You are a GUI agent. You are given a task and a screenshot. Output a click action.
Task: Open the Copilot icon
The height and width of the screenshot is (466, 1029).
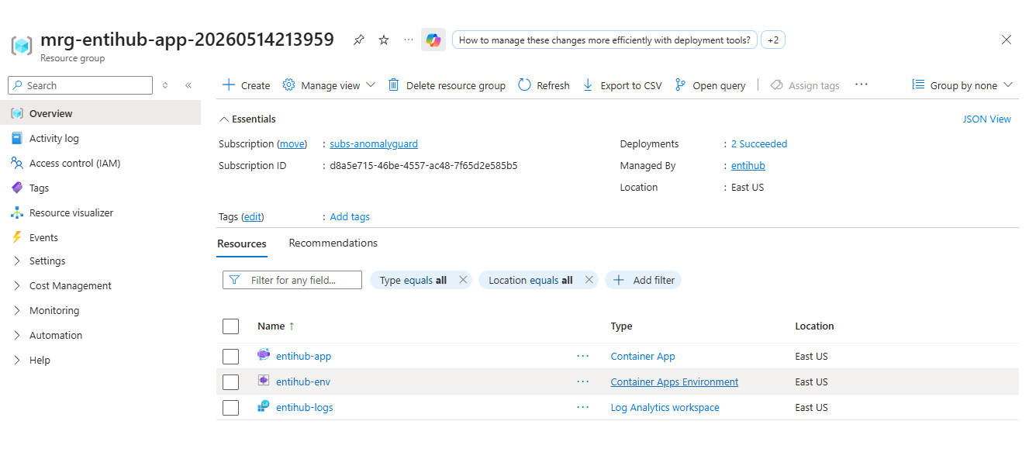click(x=433, y=40)
